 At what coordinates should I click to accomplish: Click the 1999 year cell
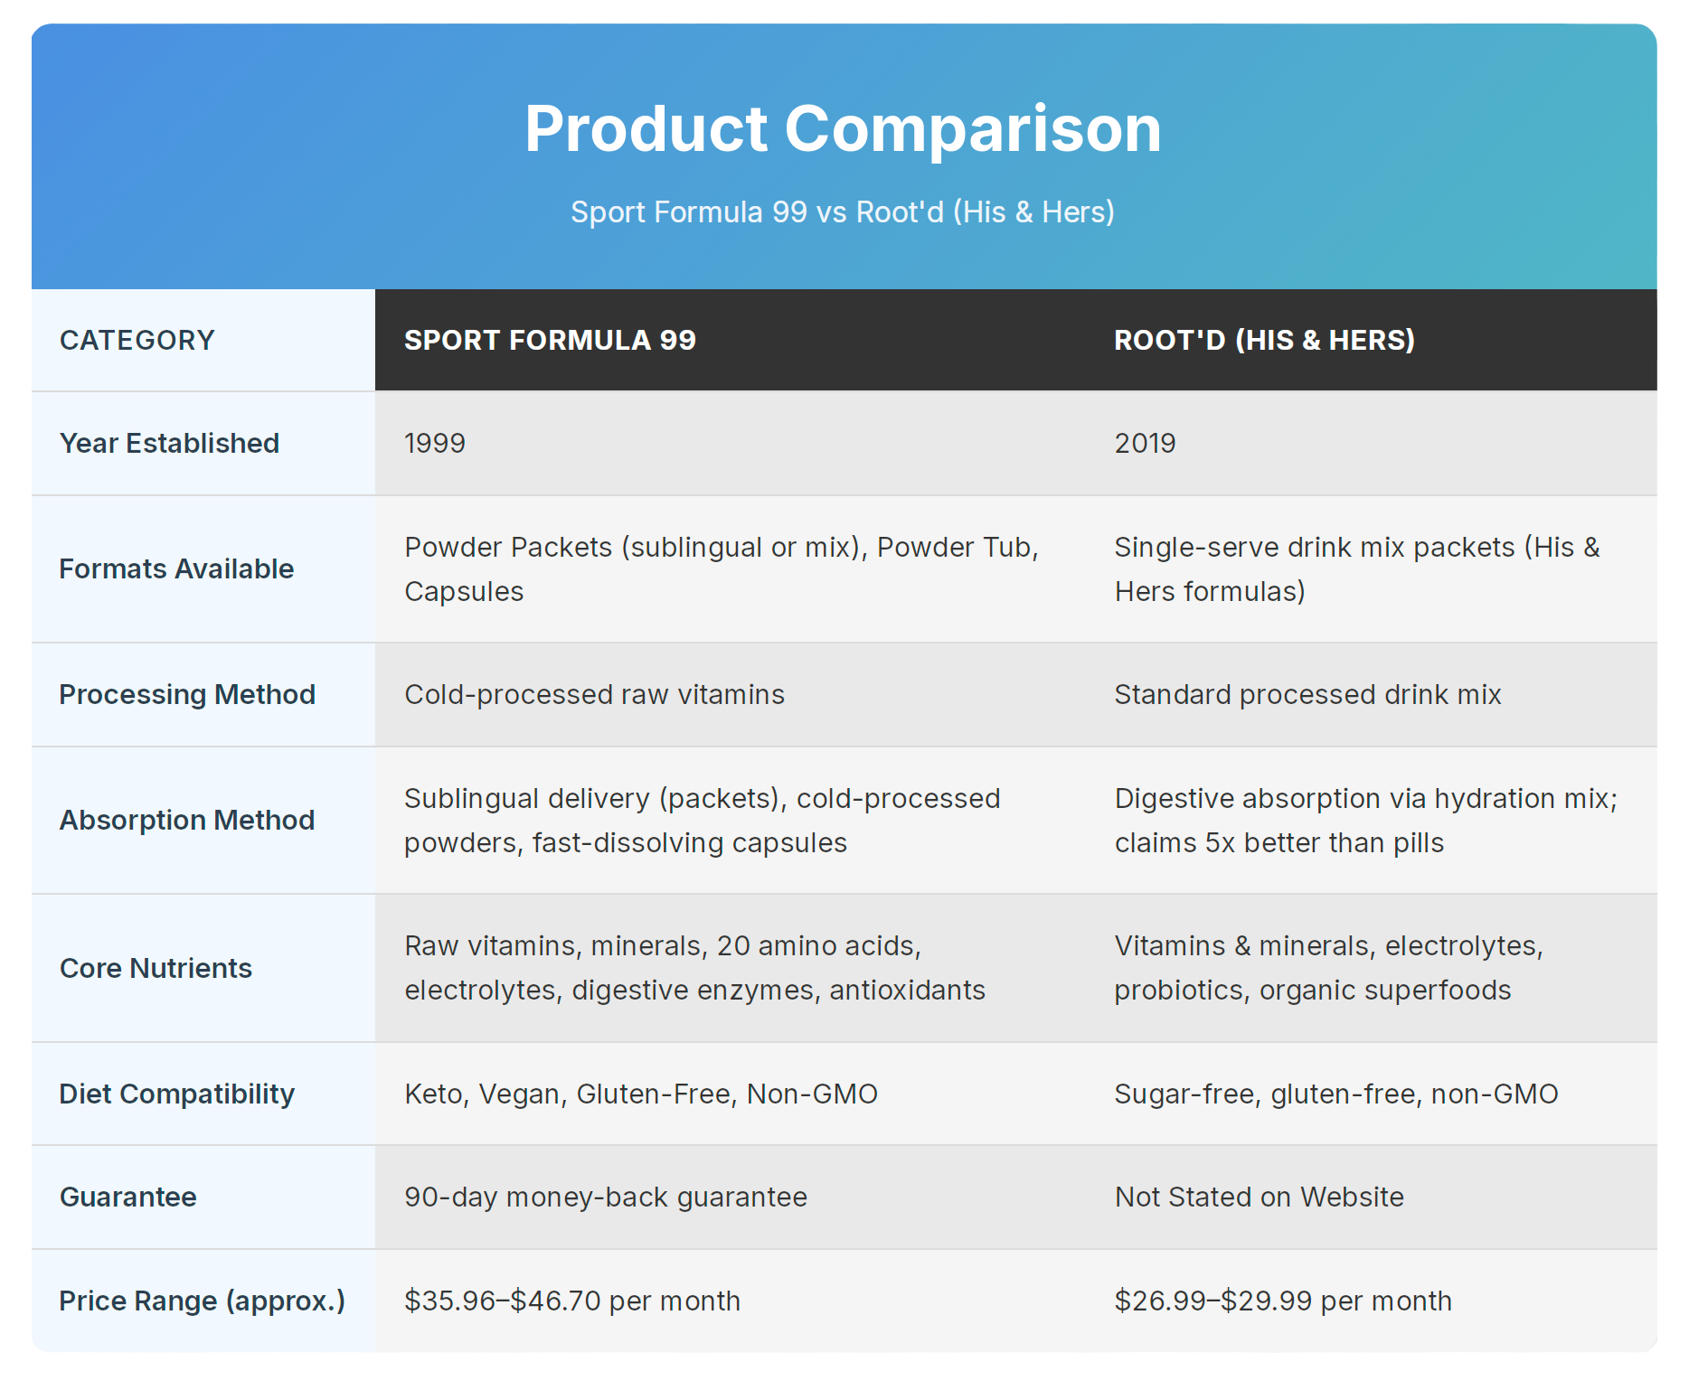(x=435, y=444)
